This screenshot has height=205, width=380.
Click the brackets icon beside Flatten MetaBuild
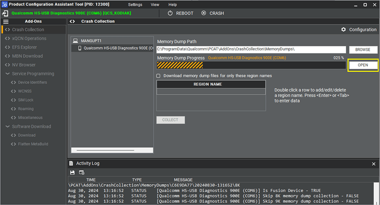click(13, 144)
